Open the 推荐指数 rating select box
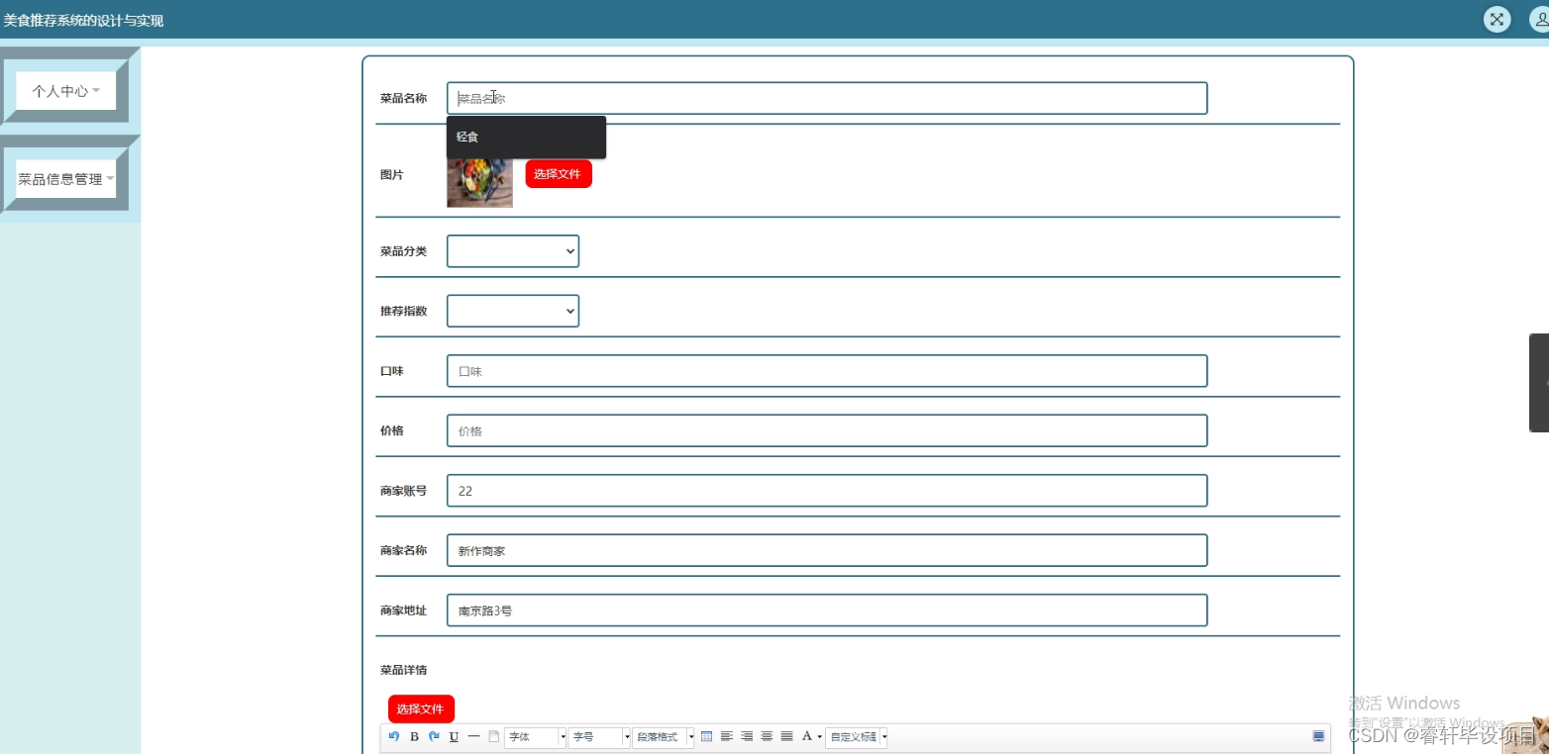The height and width of the screenshot is (754, 1549). click(x=513, y=311)
